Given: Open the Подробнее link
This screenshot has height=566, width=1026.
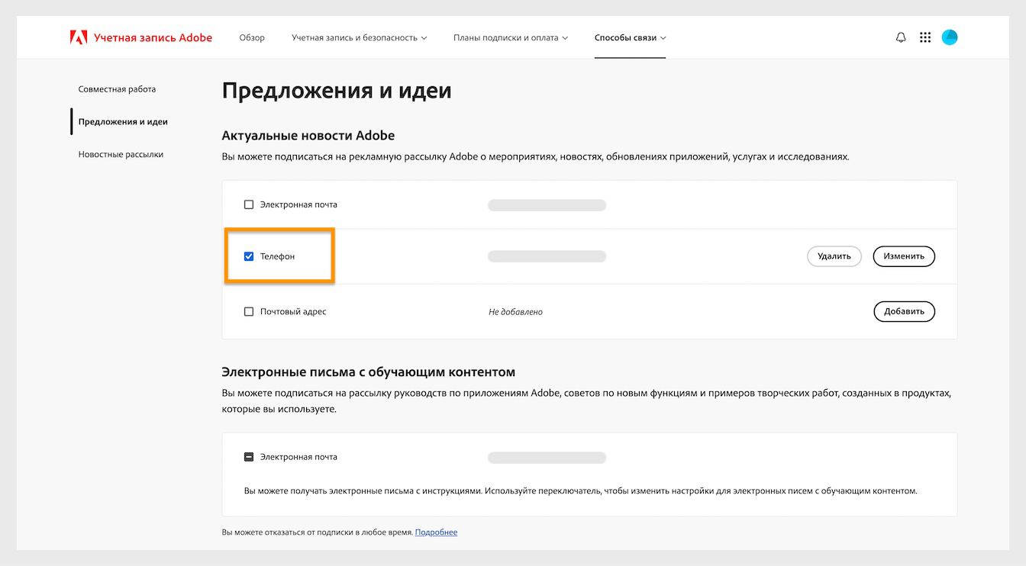Looking at the screenshot, I should [x=436, y=532].
